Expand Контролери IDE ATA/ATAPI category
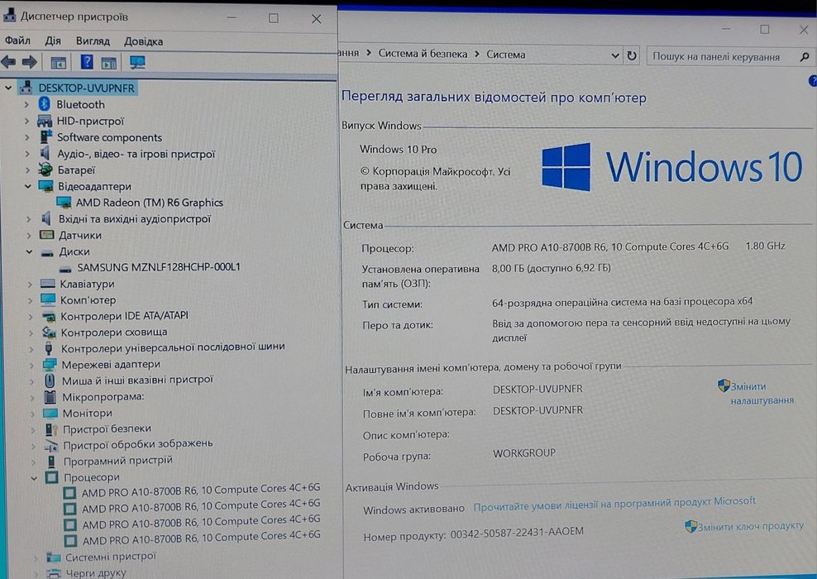This screenshot has width=817, height=579. 31,316
